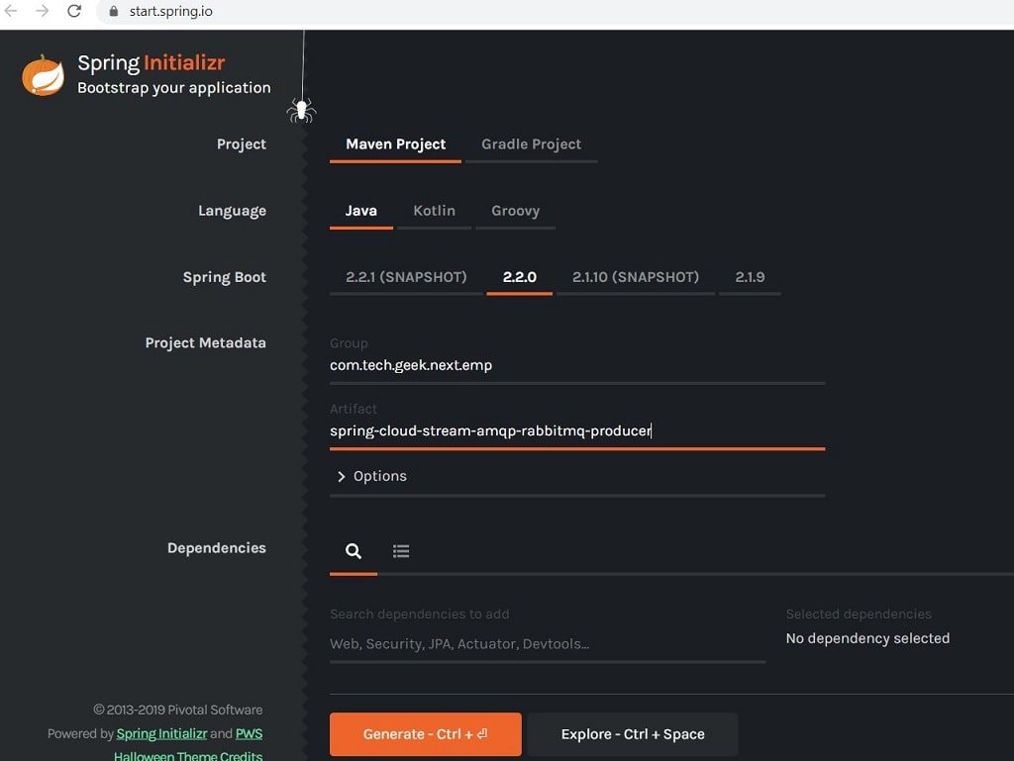Screen dimensions: 1014x761
Task: Choose Java language
Action: (x=360, y=211)
